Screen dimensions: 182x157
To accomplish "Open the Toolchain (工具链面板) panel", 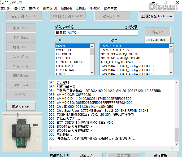I will [156, 16].
